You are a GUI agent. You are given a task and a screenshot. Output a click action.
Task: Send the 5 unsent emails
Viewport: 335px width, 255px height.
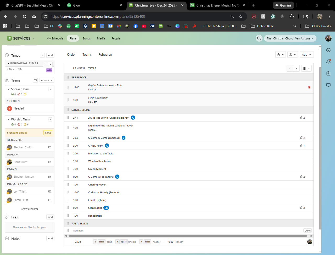[48, 133]
